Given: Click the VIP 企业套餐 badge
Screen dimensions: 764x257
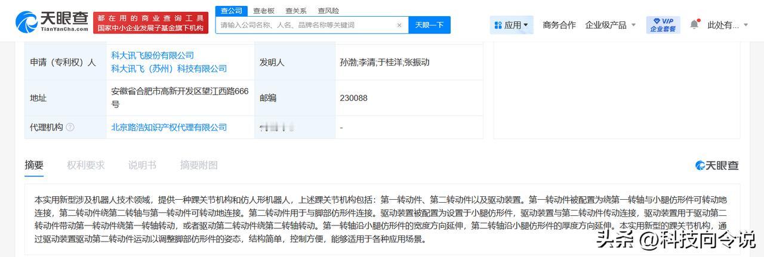Looking at the screenshot, I should coord(663,25).
